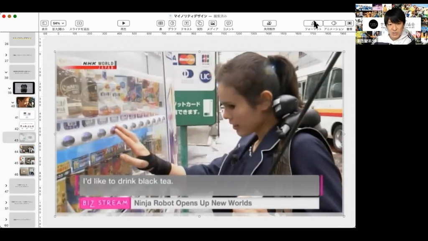This screenshot has height=241, width=428.
Task: Click the top-left selection handle of the image
Action: point(55,51)
